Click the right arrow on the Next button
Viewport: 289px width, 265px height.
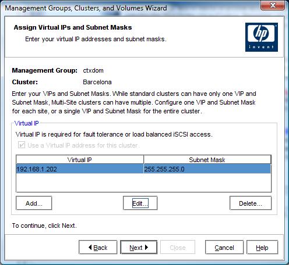tap(146, 247)
